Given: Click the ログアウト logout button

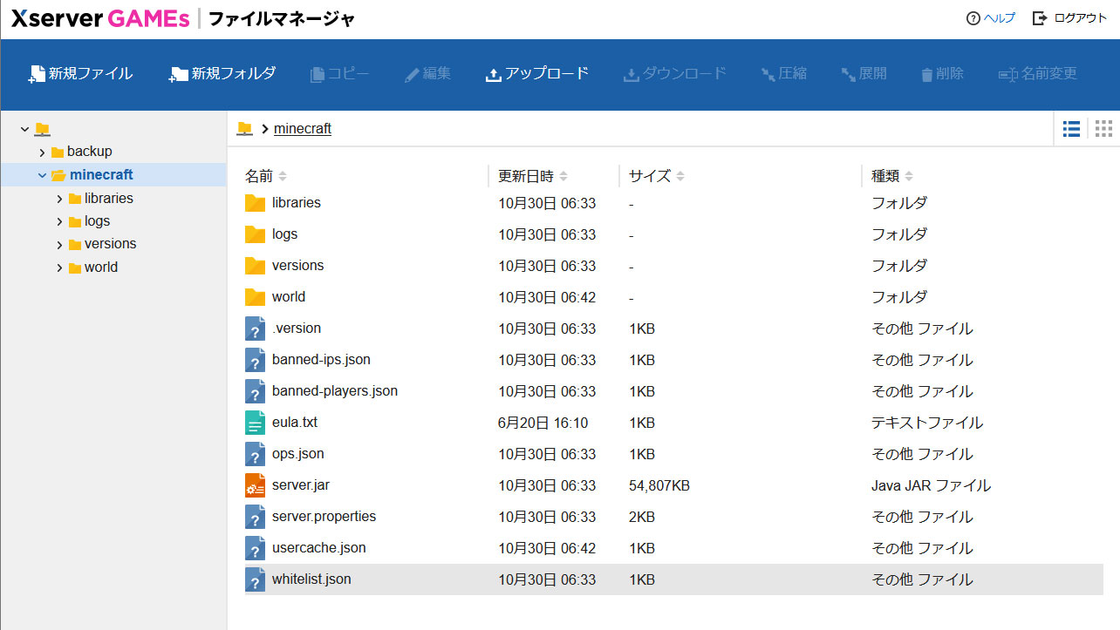Looking at the screenshot, I should [1069, 18].
